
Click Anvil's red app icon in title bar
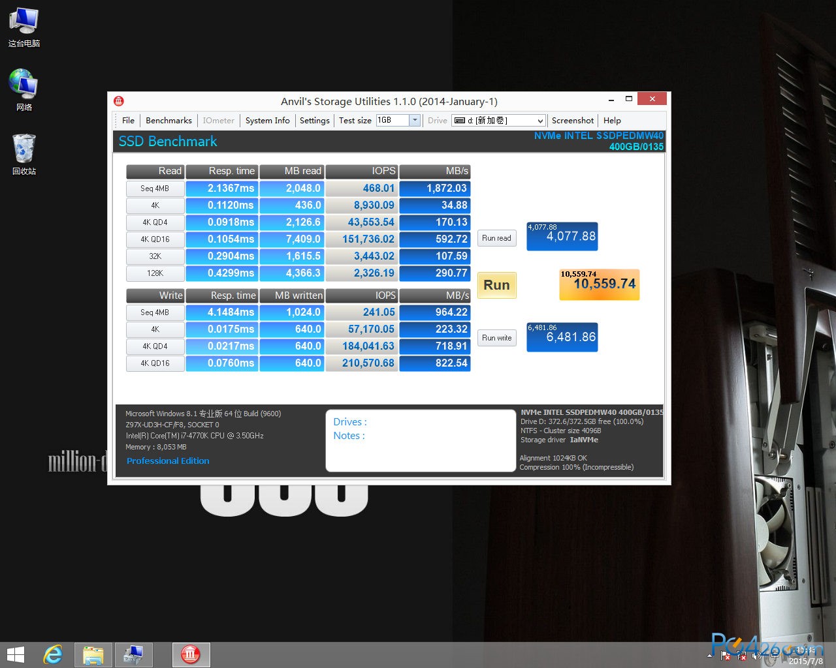pos(119,101)
